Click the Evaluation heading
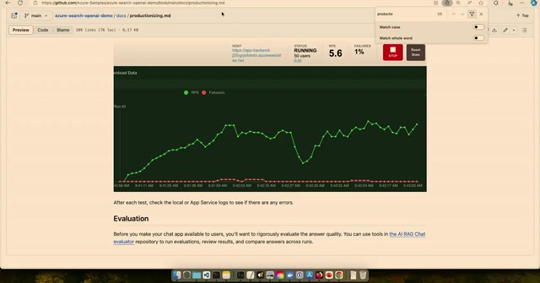540x283 pixels. 131,219
